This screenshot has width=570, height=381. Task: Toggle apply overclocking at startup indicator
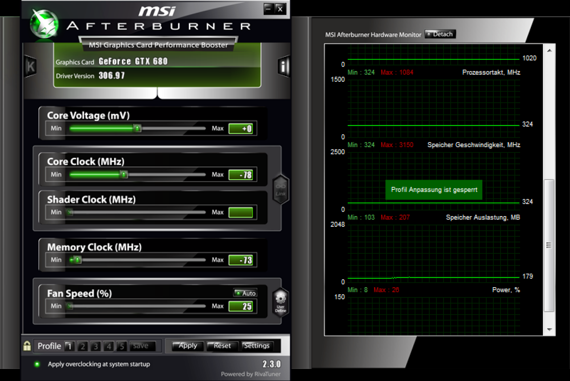tap(37, 364)
